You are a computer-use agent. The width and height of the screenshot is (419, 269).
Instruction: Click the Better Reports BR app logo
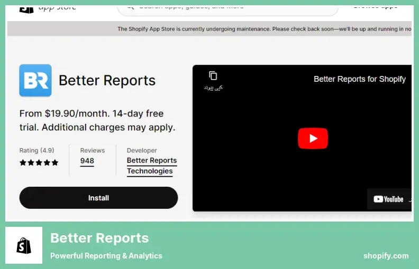click(35, 80)
